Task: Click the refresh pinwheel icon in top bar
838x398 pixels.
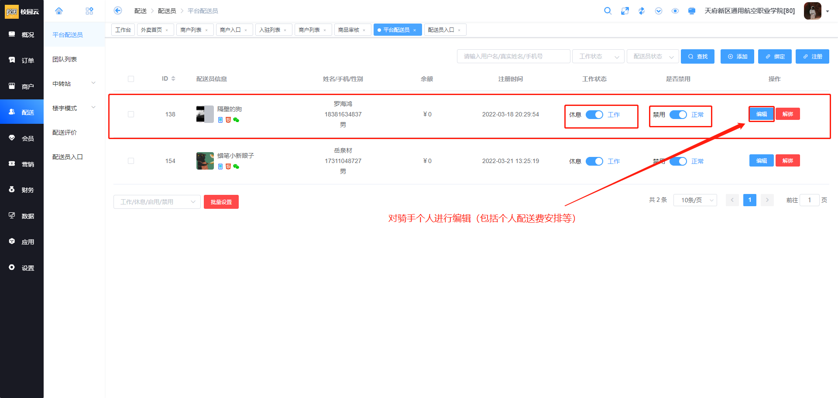Action: point(642,11)
